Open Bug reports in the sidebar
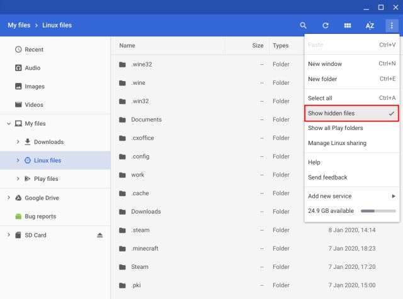403x299 pixels. point(55,217)
